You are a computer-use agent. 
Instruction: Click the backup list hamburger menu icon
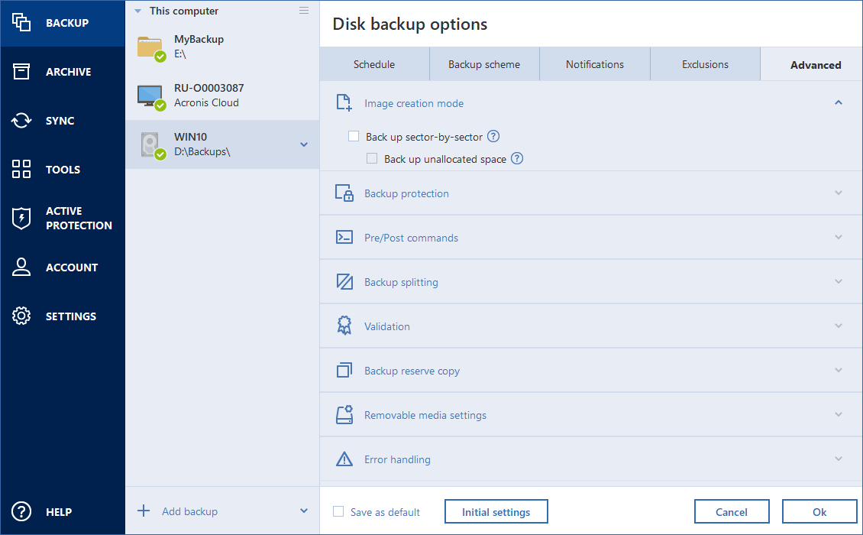(x=304, y=11)
